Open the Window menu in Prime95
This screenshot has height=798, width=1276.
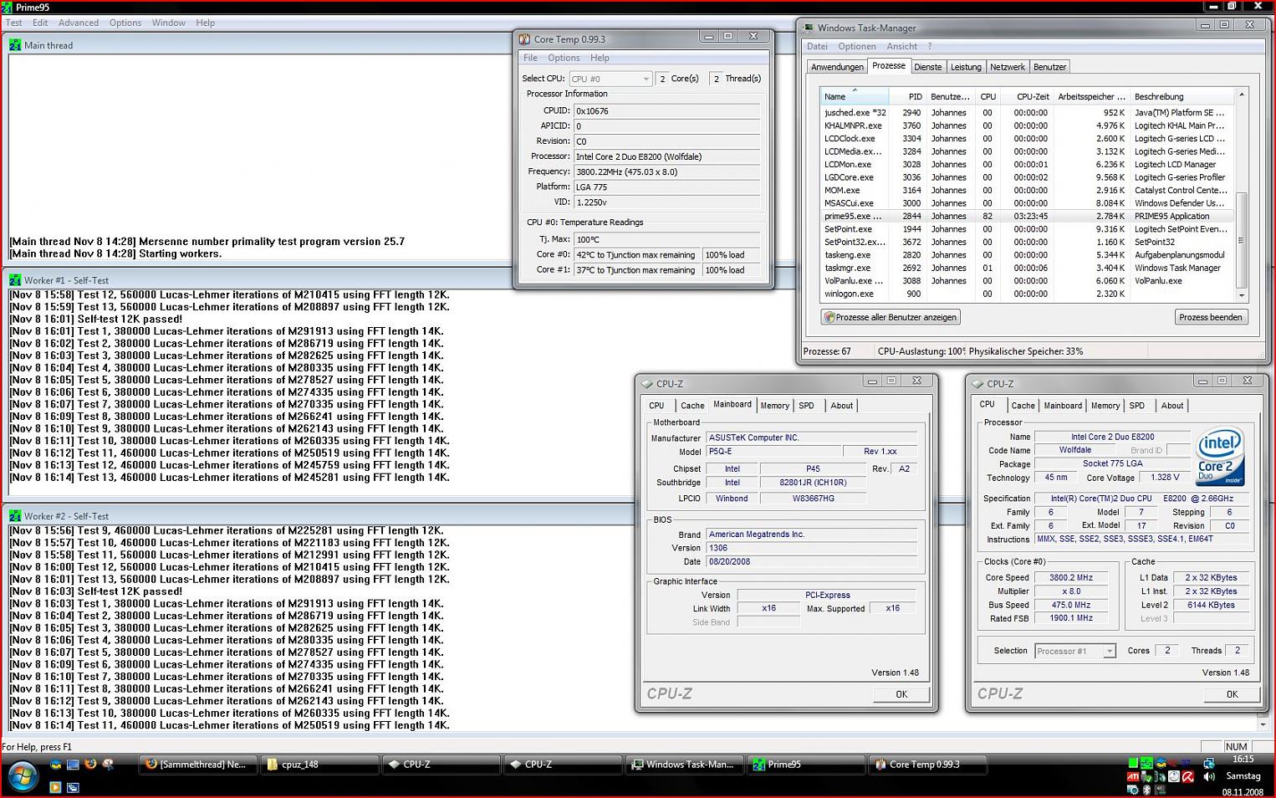[169, 23]
